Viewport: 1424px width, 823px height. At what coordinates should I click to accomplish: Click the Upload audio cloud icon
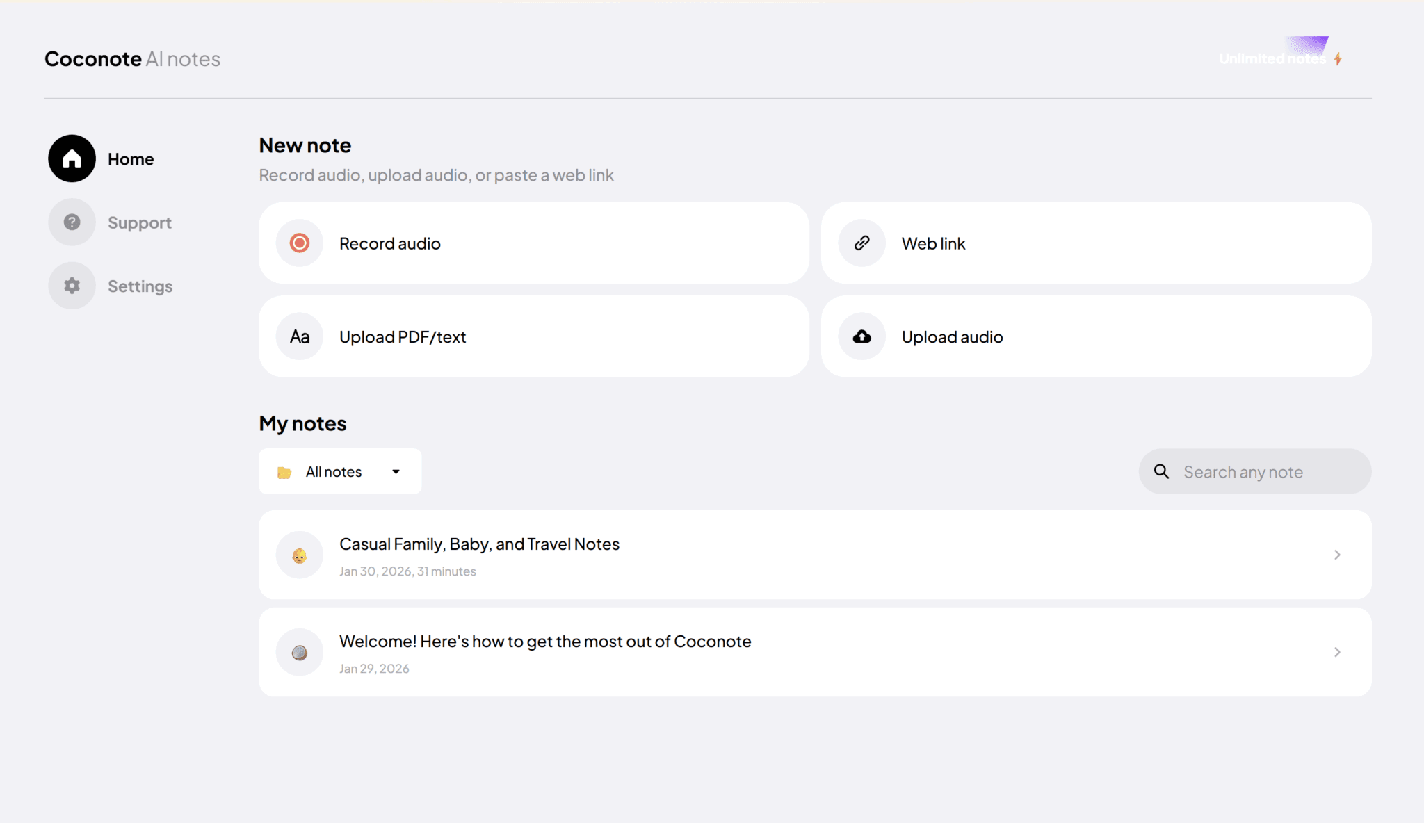862,337
